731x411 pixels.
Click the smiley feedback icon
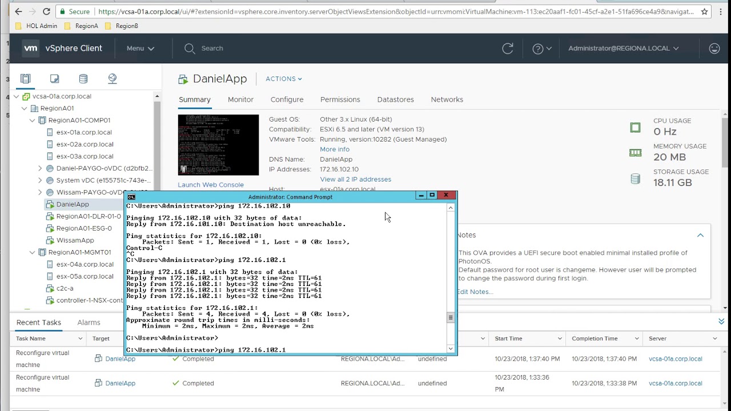pos(714,49)
